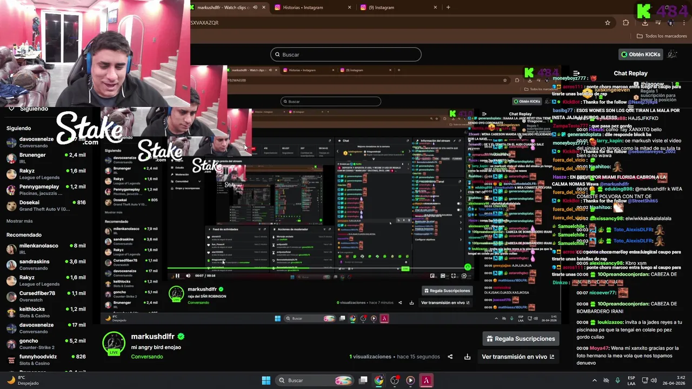Open funnyhoodvidz channel in sidebar
The image size is (692, 389).
click(46, 360)
